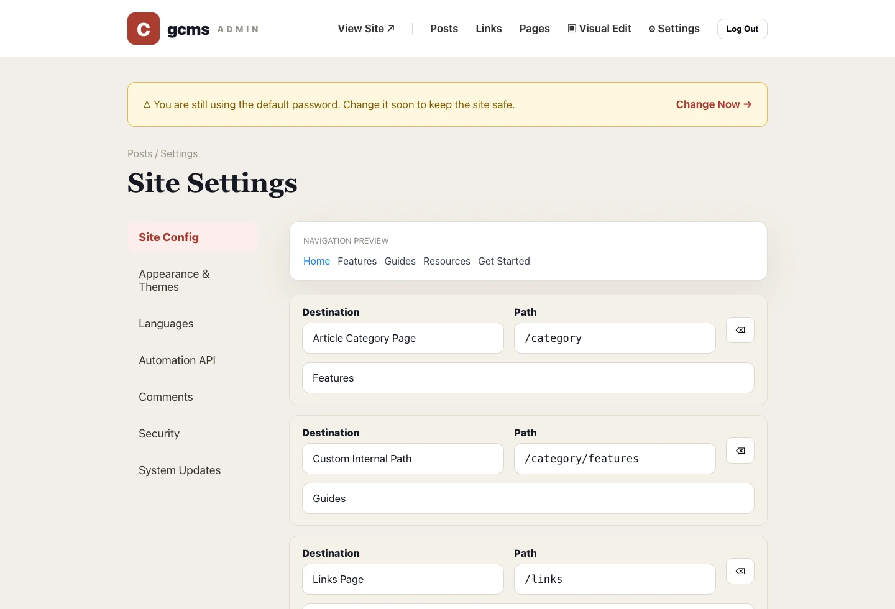Open the Pages menu item
Image resolution: width=895 pixels, height=609 pixels.
535,29
